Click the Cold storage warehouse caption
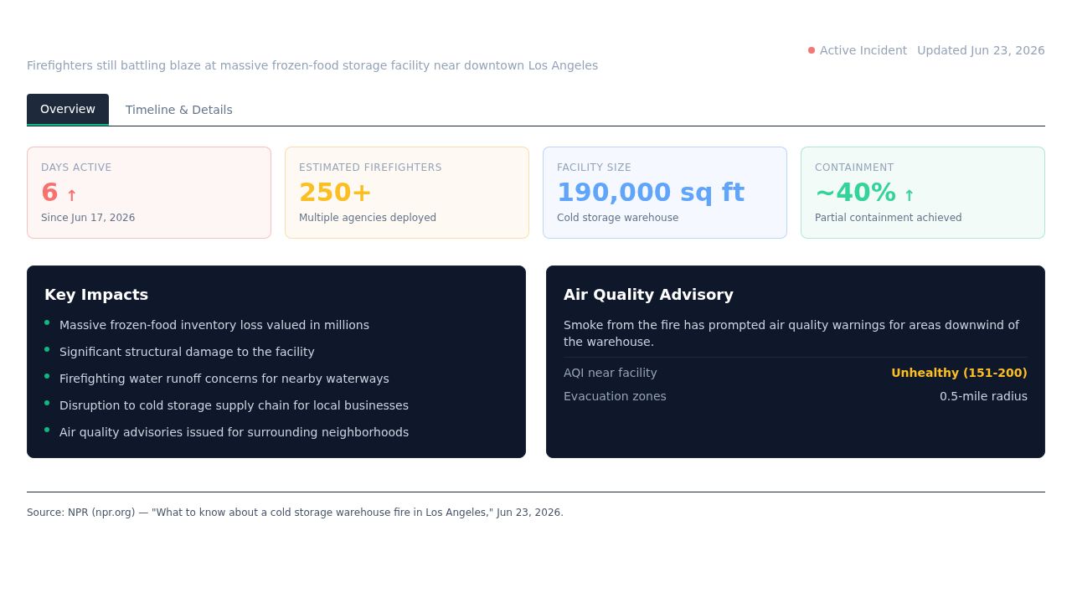The width and height of the screenshot is (1072, 603). [618, 218]
